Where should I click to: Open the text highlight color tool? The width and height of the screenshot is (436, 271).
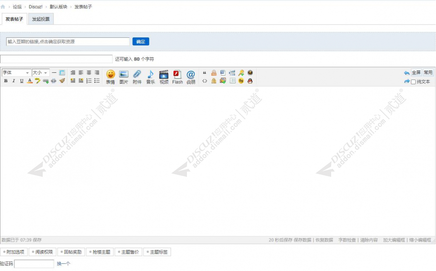[x=37, y=81]
